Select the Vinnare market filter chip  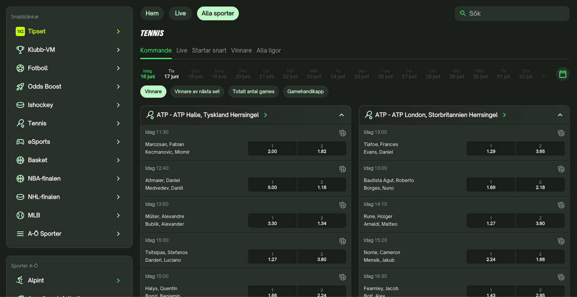(x=153, y=92)
